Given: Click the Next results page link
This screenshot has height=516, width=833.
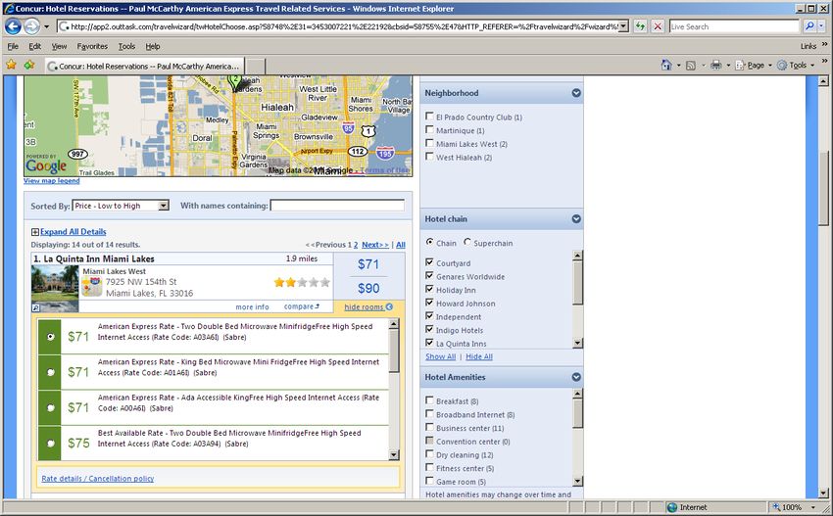Looking at the screenshot, I should click(x=375, y=245).
